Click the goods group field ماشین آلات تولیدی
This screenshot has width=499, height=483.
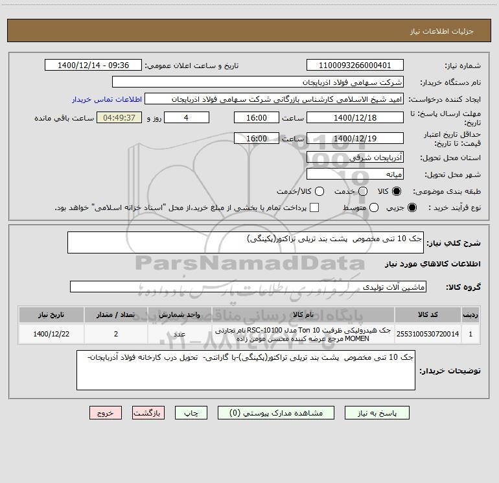click(248, 287)
